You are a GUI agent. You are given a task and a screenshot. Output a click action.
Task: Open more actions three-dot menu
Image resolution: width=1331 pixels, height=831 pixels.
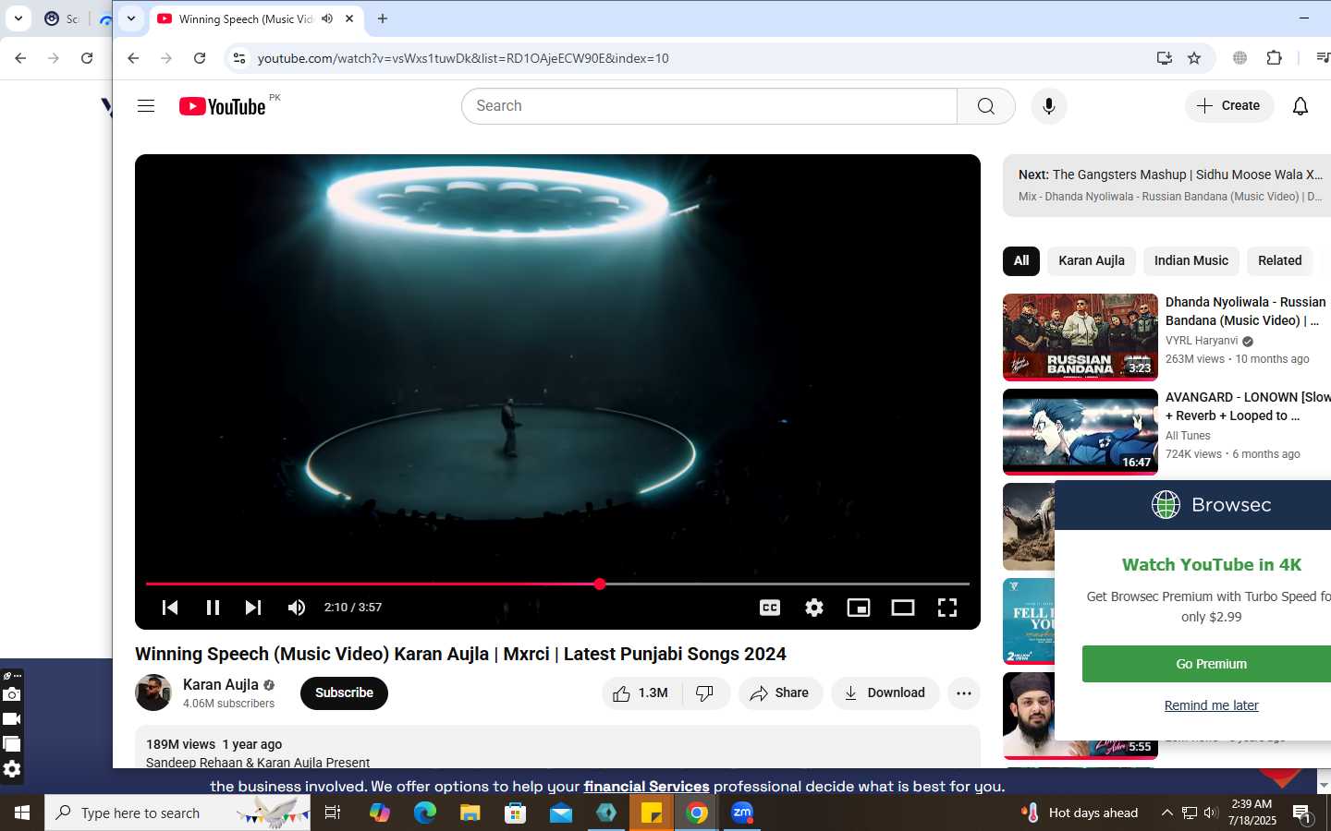(x=964, y=693)
